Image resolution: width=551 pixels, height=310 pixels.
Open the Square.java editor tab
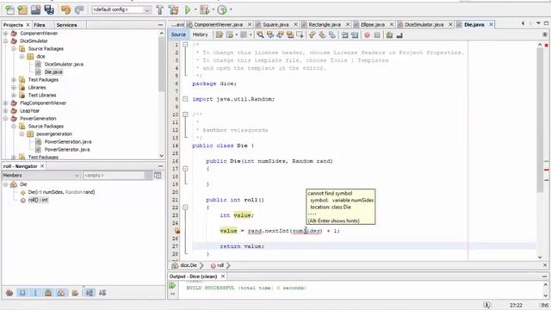click(x=275, y=25)
